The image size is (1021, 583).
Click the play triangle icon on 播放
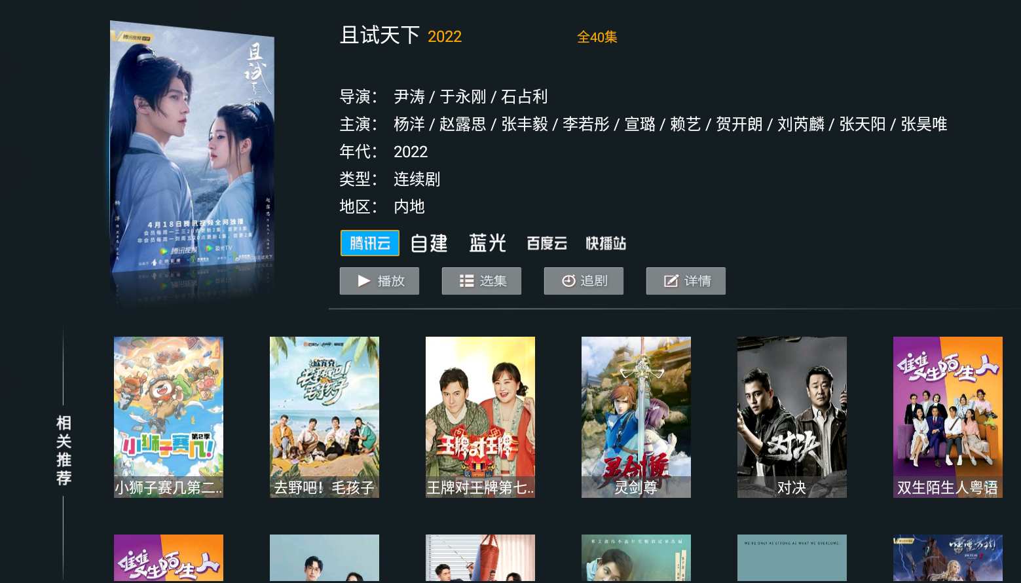point(364,281)
